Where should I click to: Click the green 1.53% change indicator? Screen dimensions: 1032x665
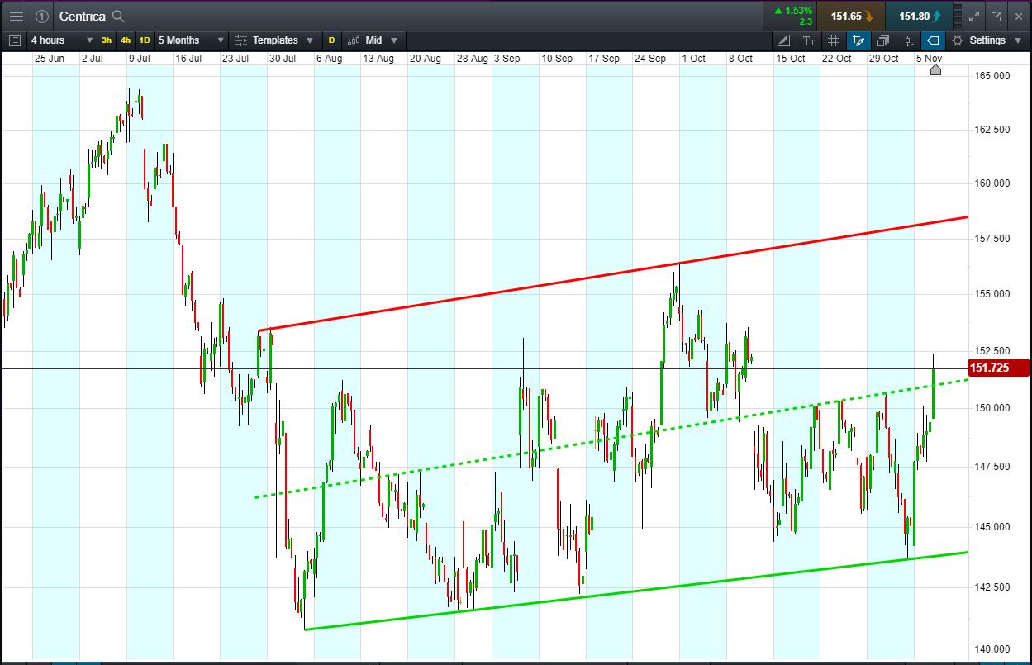[x=793, y=11]
